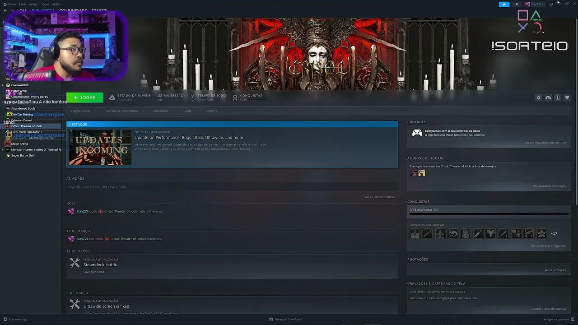
Task: Open Update on Performance, Bugs news headline
Action: click(x=189, y=137)
